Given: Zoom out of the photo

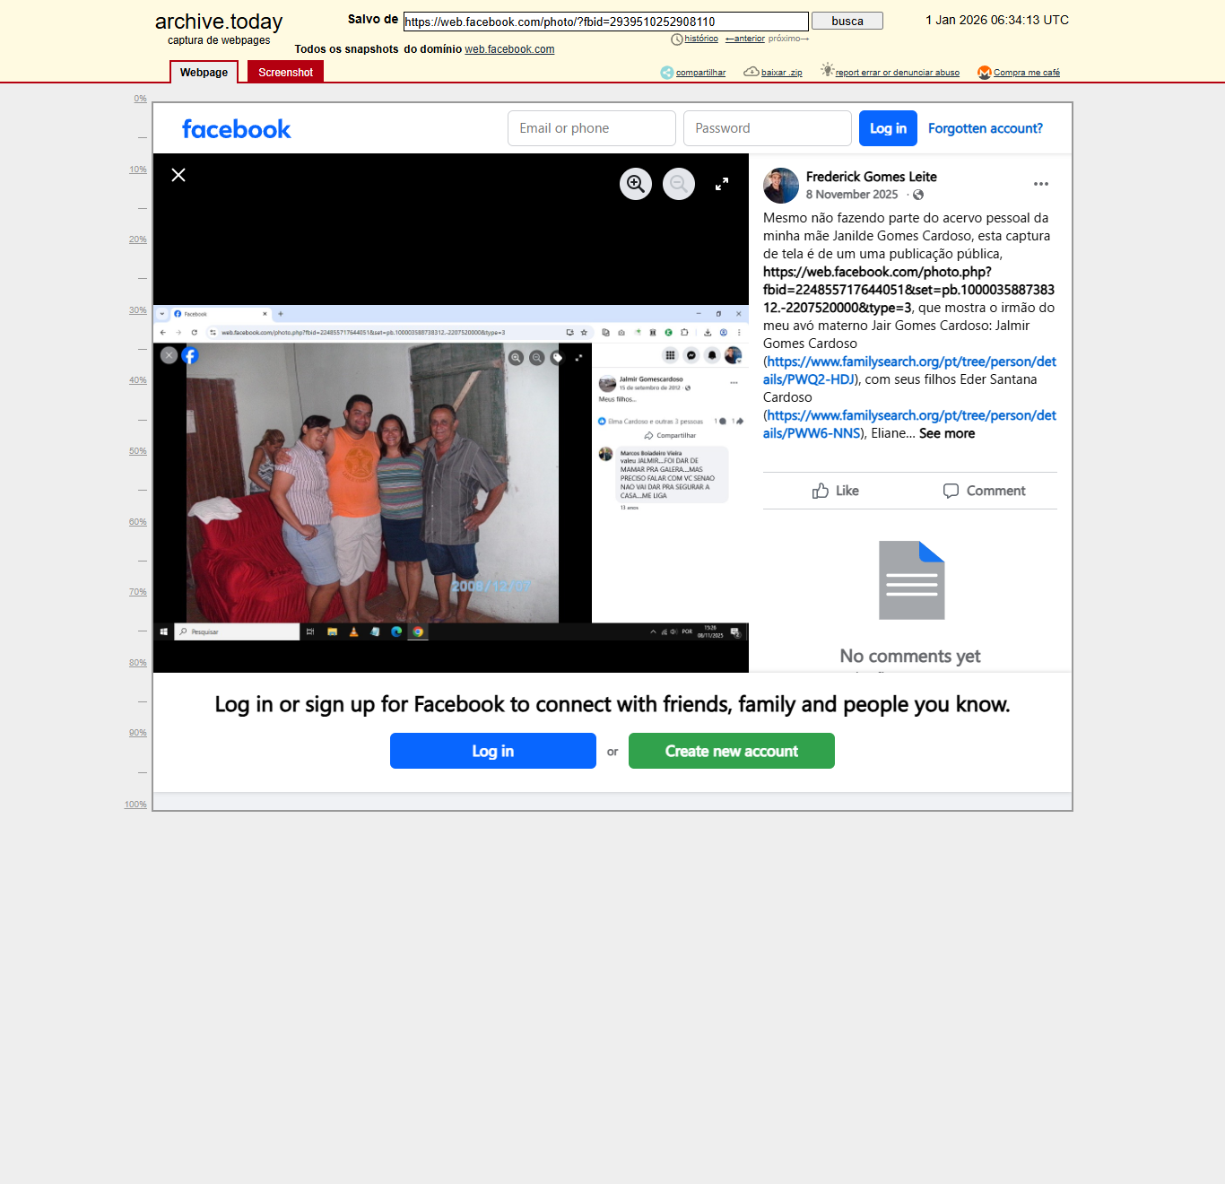Looking at the screenshot, I should tap(679, 184).
